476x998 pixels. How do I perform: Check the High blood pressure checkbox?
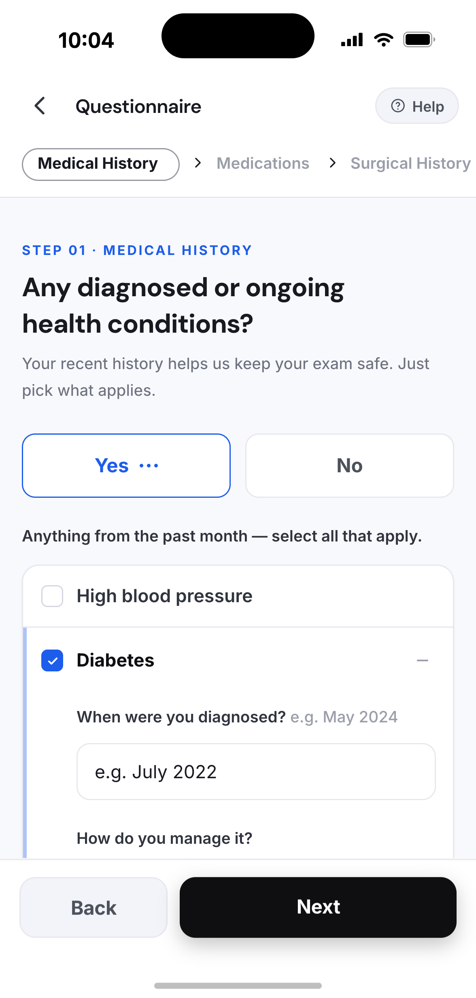[x=52, y=596]
